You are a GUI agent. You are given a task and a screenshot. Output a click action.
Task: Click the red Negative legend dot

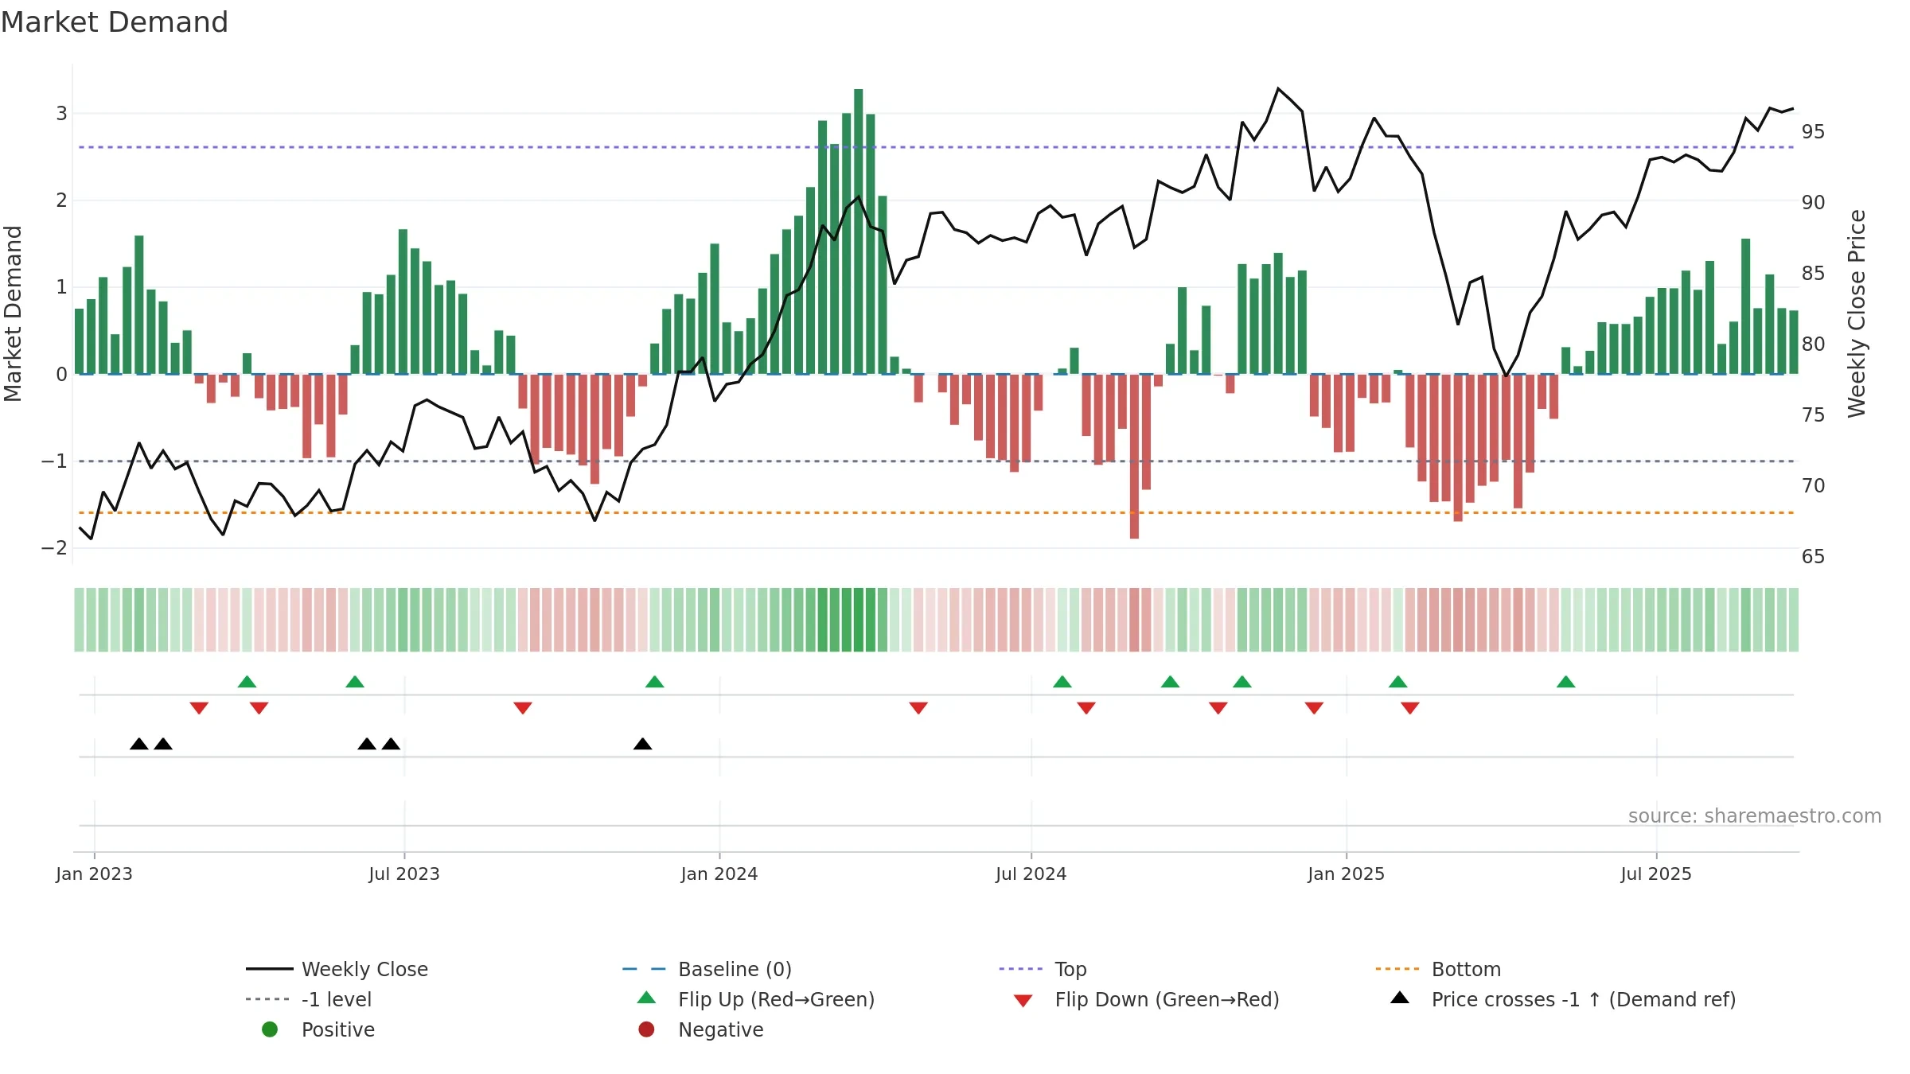tap(646, 1029)
